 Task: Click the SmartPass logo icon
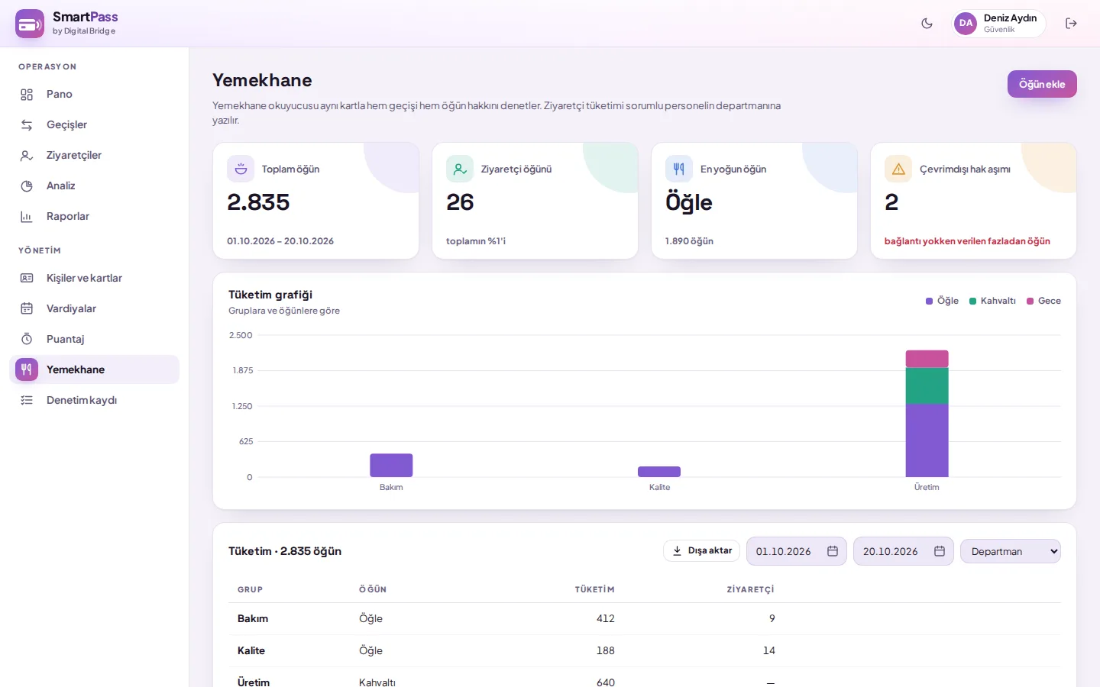tap(30, 24)
